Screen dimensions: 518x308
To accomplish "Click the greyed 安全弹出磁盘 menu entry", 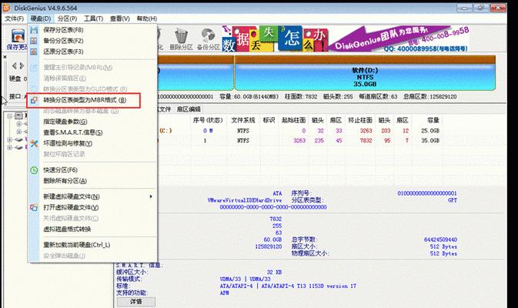I will [x=64, y=256].
